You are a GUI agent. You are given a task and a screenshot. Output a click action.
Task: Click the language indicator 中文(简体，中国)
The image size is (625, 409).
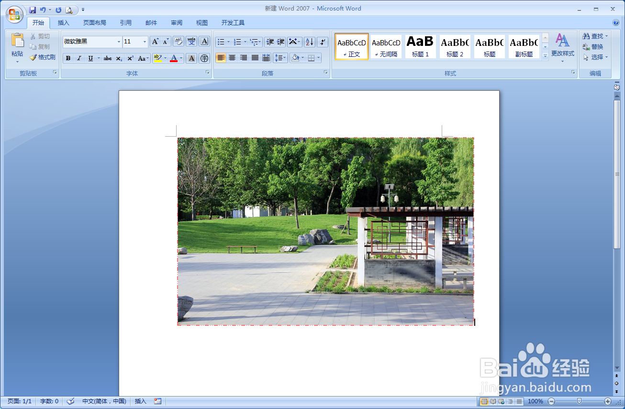pos(104,401)
